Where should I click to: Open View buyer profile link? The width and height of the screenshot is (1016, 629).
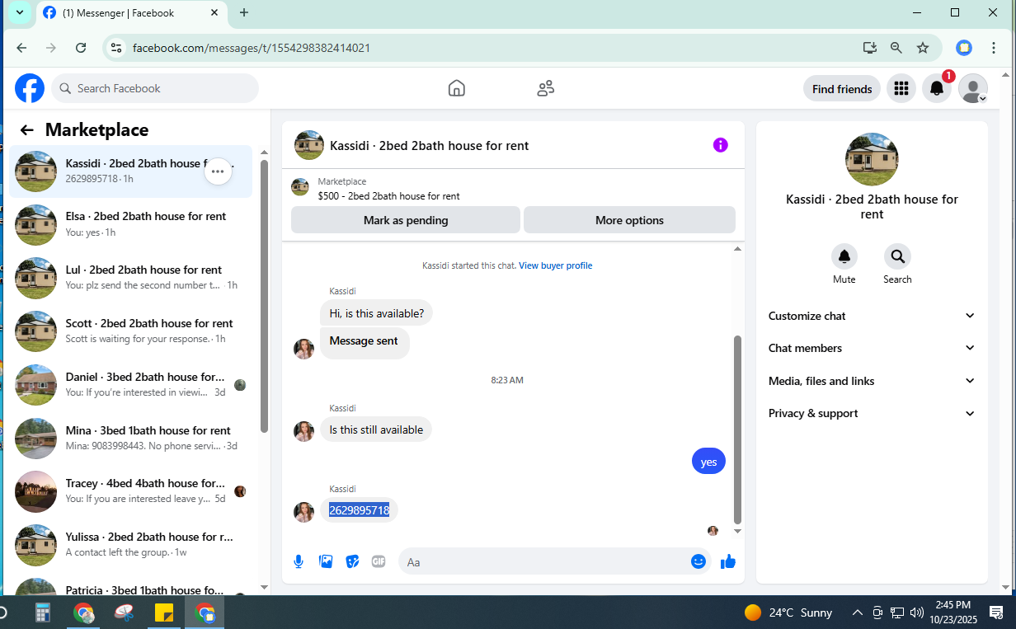click(555, 265)
